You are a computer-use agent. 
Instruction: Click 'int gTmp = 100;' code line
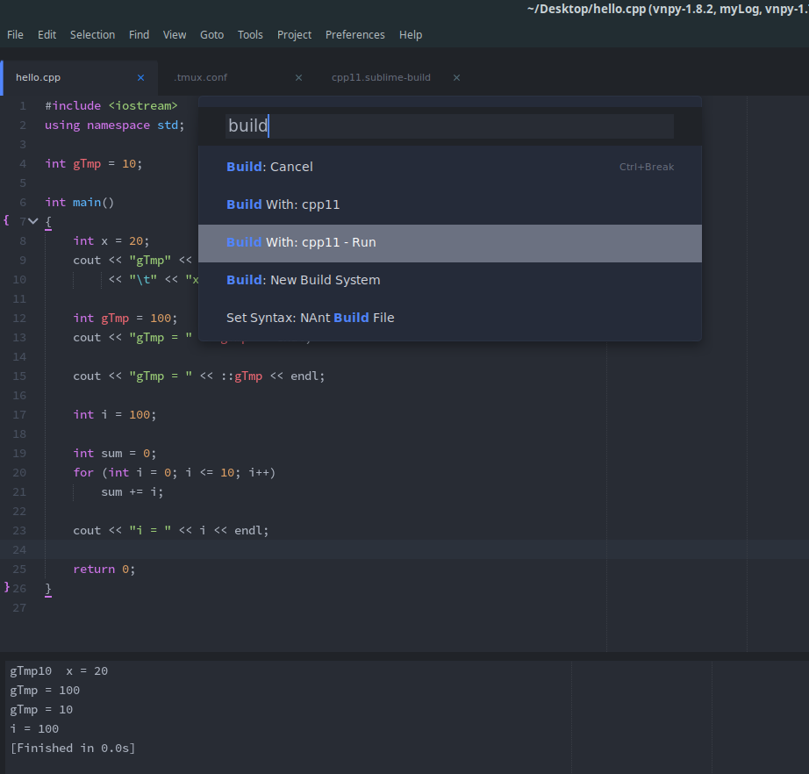125,319
